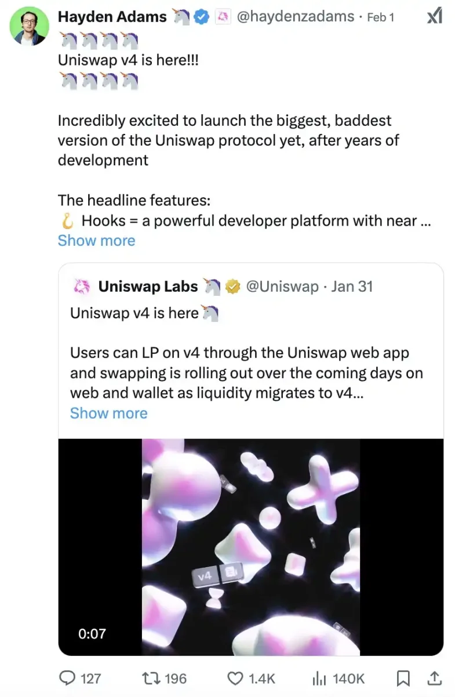Screen dimensions: 455x697
Task: Like the tweet with heart icon
Action: (235, 678)
